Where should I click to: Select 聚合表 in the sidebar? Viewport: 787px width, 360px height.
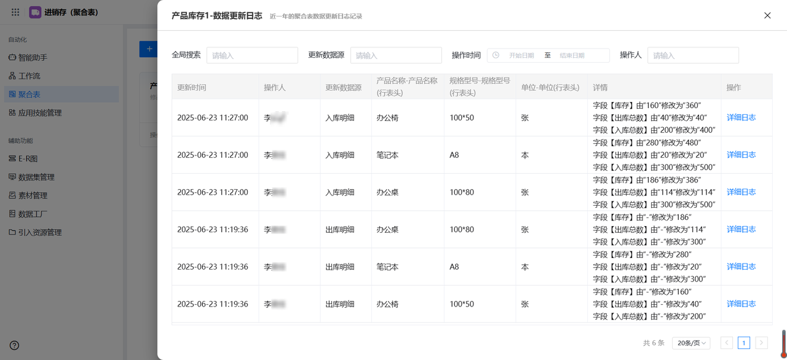[29, 95]
